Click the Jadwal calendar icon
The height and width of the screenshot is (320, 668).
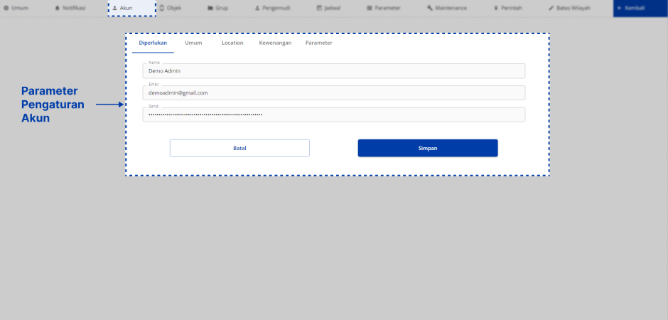320,8
